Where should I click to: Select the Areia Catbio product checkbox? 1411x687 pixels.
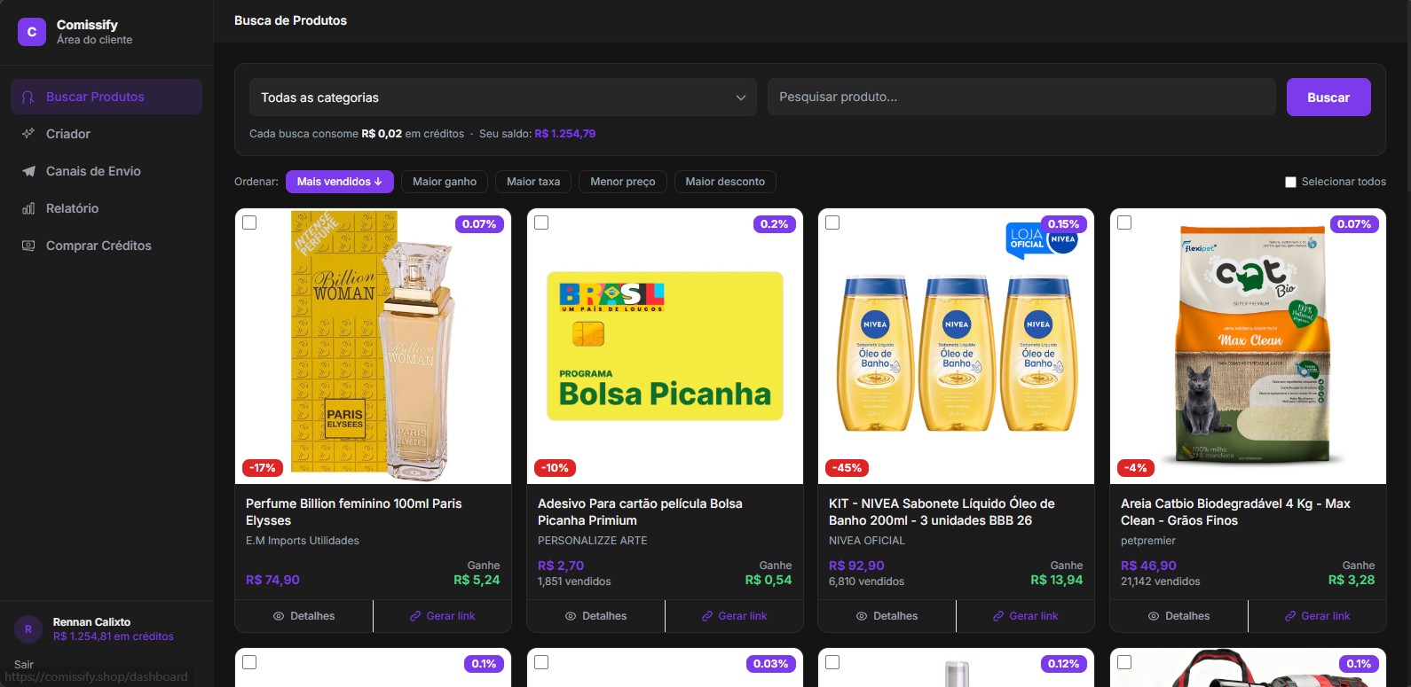click(1124, 222)
